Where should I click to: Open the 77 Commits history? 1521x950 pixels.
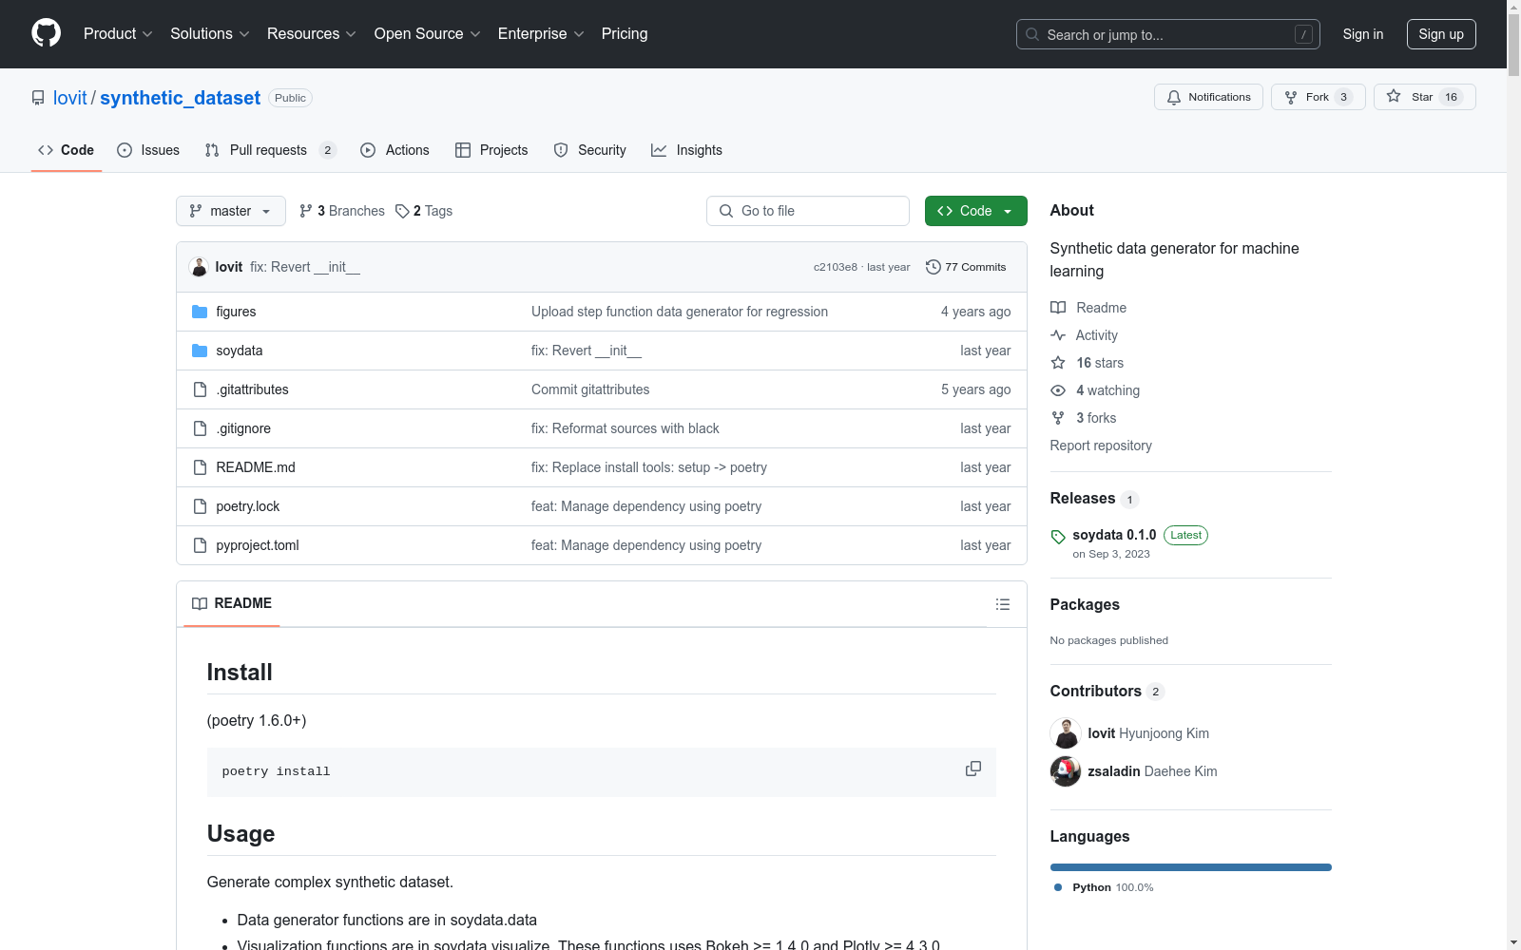(966, 267)
